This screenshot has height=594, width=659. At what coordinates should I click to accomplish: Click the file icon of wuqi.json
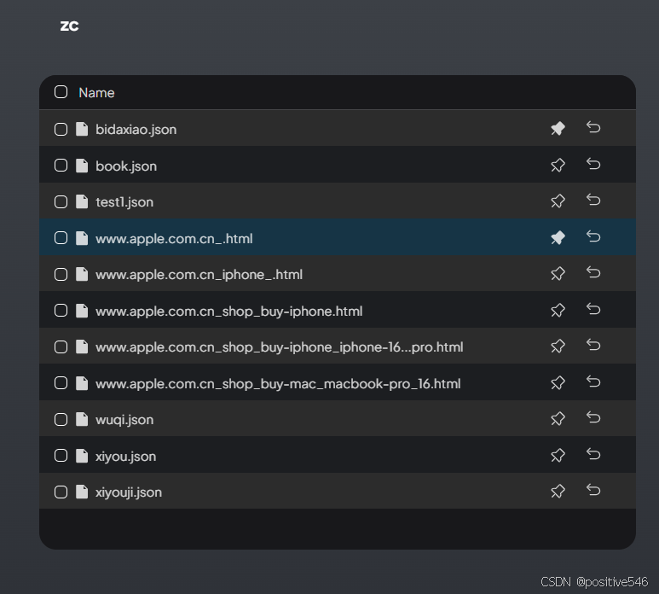coord(82,419)
